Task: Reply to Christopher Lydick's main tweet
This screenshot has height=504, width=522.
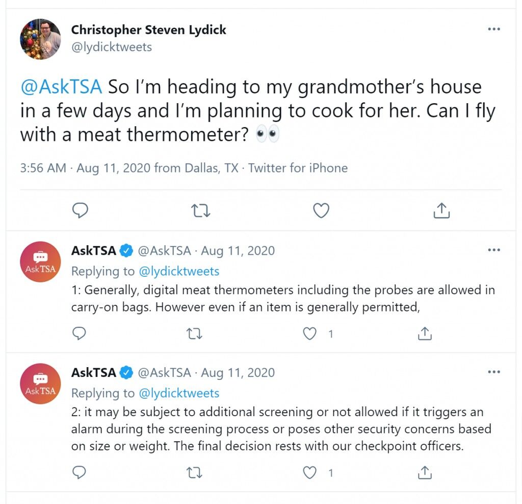Action: (x=80, y=210)
